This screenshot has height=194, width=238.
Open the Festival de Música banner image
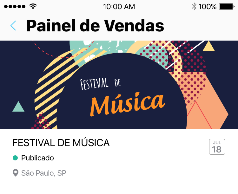tap(119, 84)
